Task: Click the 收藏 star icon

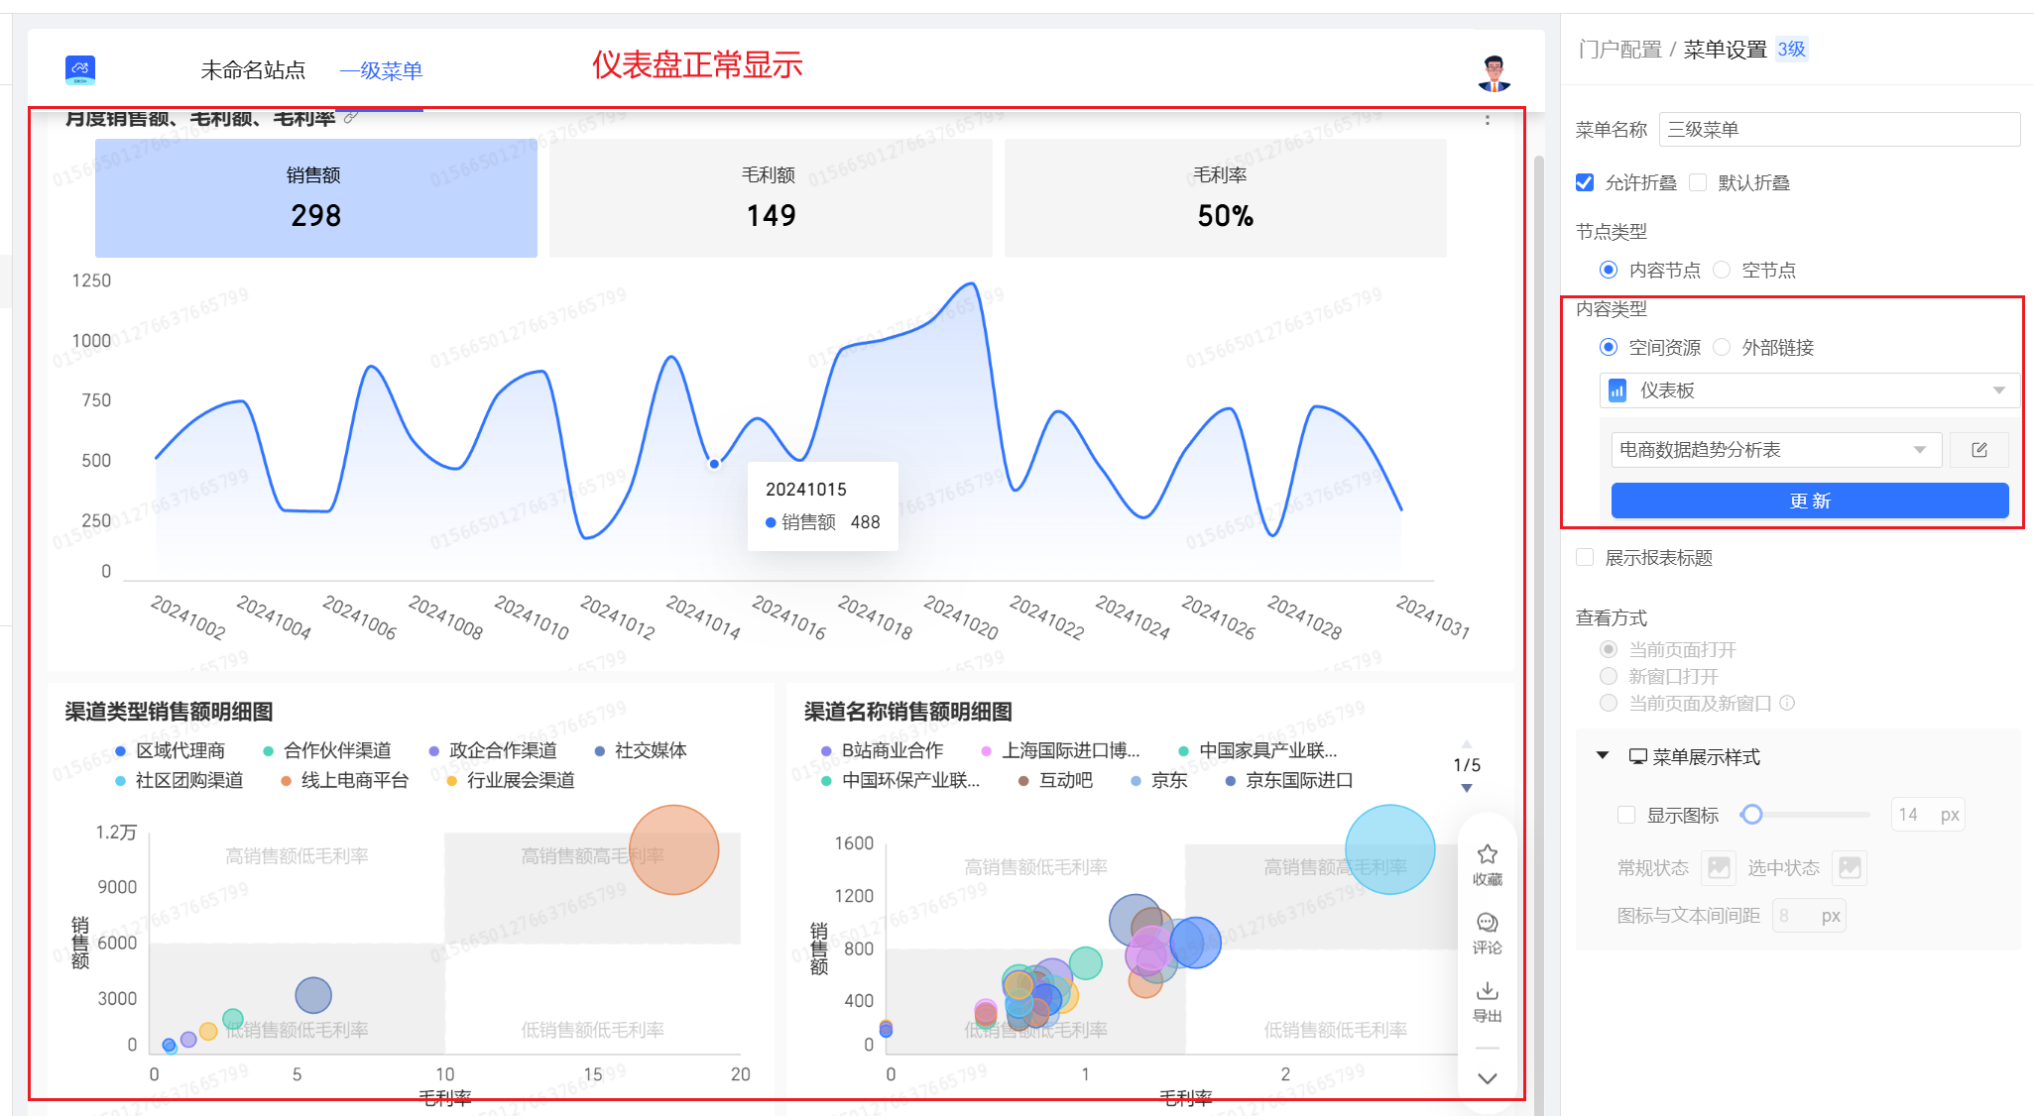Action: click(1487, 854)
